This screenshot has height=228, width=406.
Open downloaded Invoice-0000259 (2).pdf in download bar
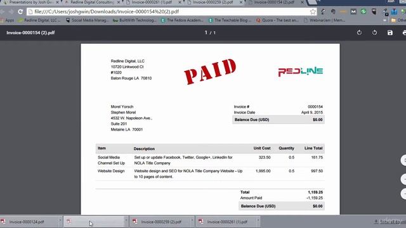tap(160, 222)
